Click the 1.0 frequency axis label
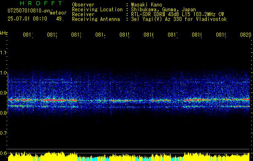 (4, 73)
